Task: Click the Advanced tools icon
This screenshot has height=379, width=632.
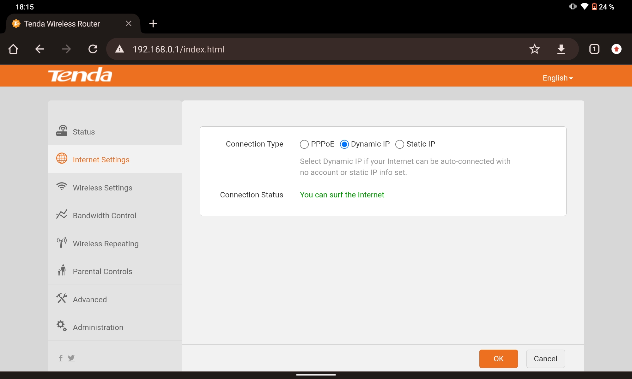Action: coord(62,298)
